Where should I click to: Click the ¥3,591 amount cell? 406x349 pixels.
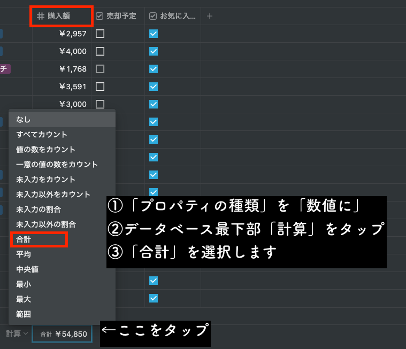[62, 87]
